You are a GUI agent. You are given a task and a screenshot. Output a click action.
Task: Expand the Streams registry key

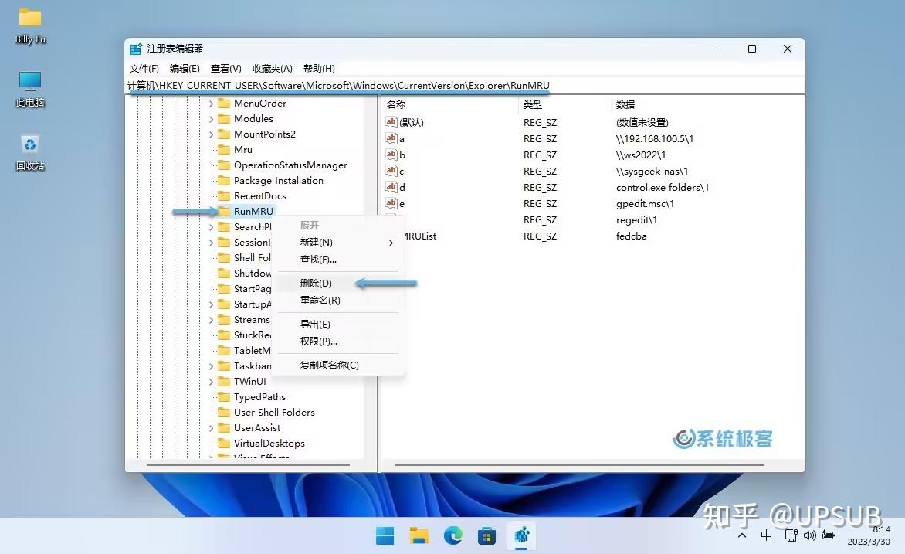[212, 319]
